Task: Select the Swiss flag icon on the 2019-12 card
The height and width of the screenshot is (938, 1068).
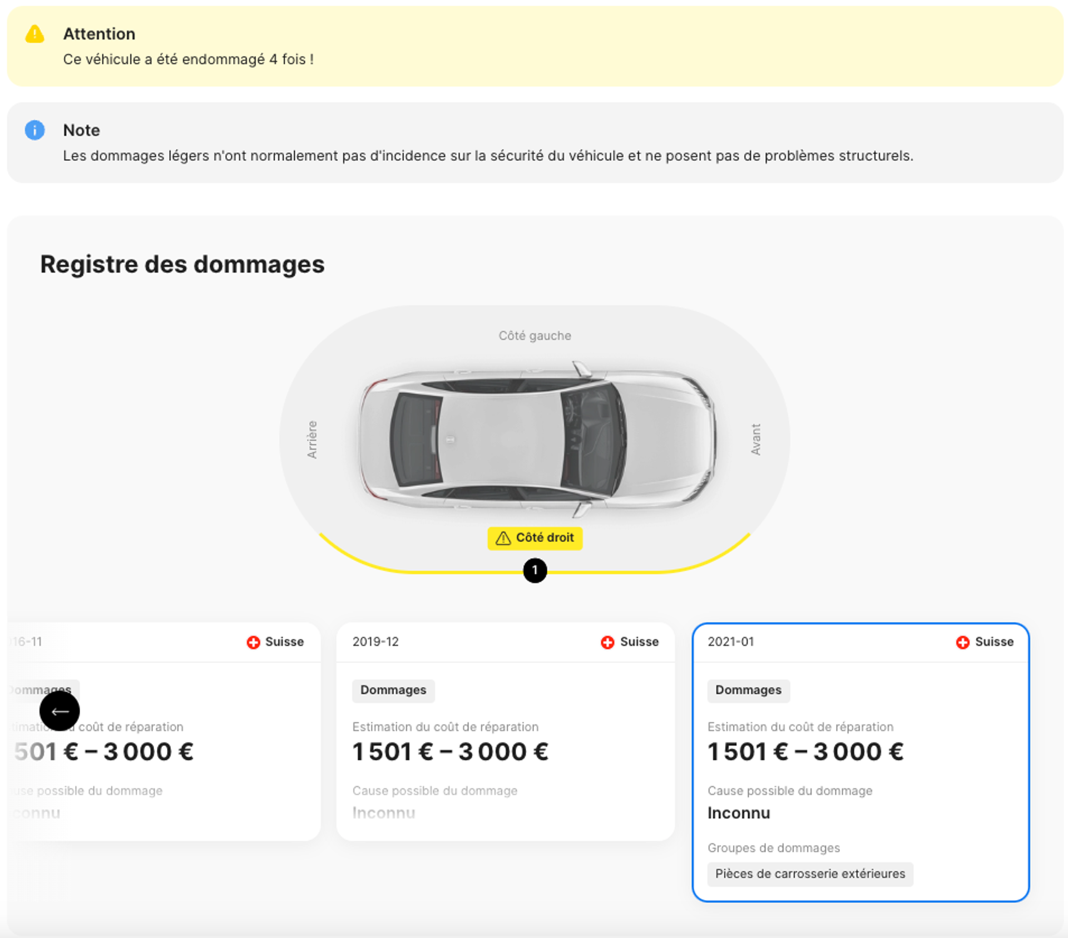Action: point(607,641)
